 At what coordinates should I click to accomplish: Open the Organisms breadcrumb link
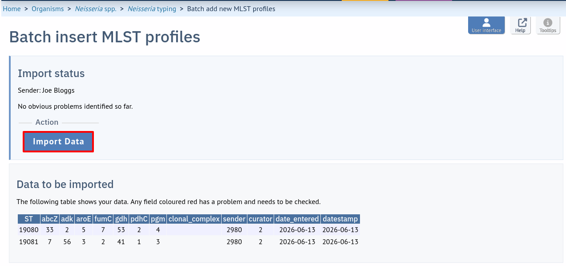[48, 9]
